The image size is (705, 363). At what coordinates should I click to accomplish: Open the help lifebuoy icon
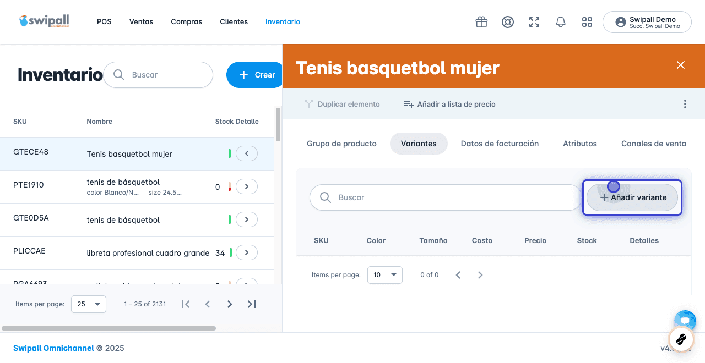(508, 22)
